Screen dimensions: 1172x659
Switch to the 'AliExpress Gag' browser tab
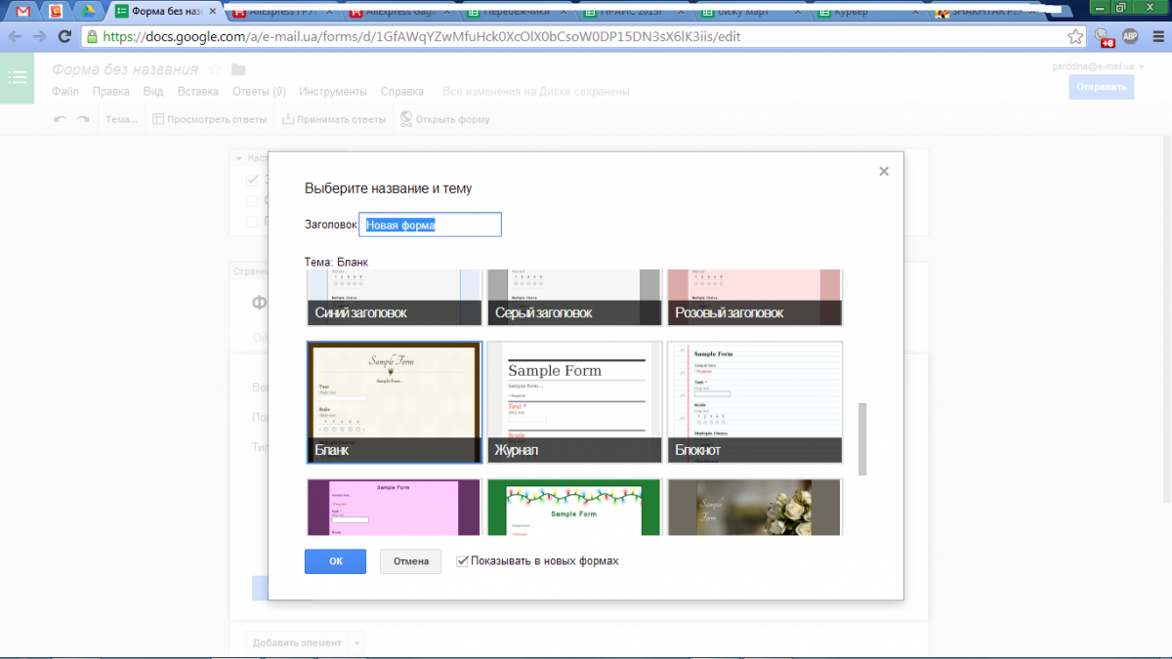(398, 12)
